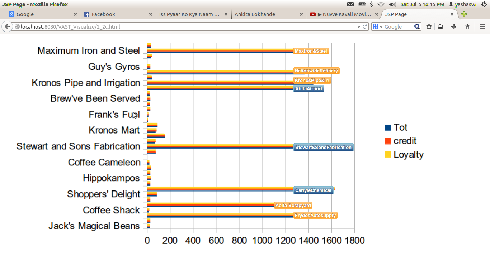Open the downloads arrow icon

(x=454, y=26)
